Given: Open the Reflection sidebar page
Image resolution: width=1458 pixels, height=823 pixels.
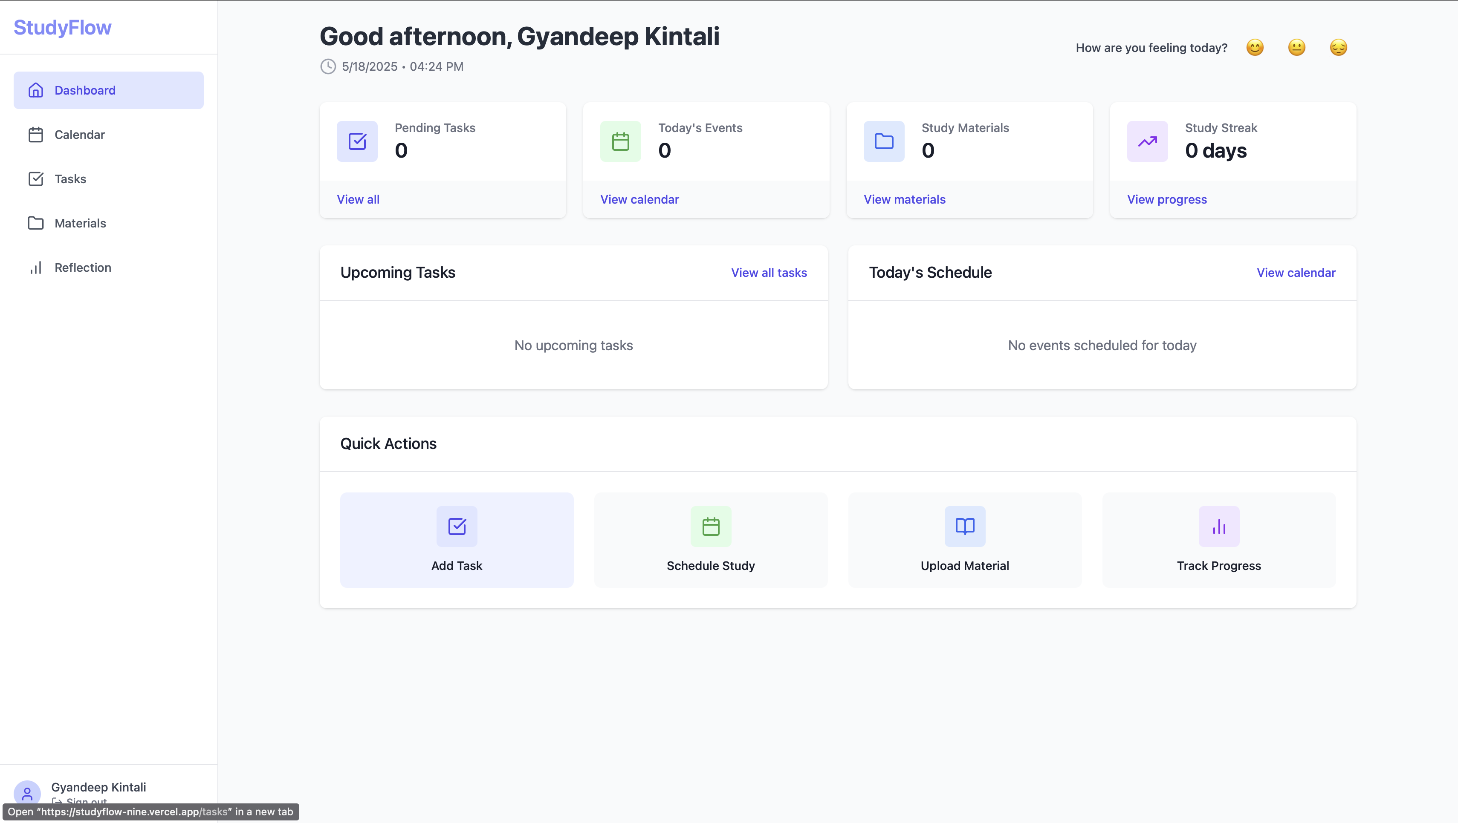Looking at the screenshot, I should click(83, 268).
